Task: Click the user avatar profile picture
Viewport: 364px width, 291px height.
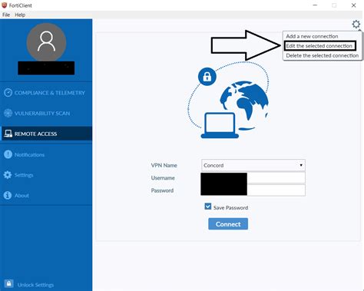Action: (46, 42)
